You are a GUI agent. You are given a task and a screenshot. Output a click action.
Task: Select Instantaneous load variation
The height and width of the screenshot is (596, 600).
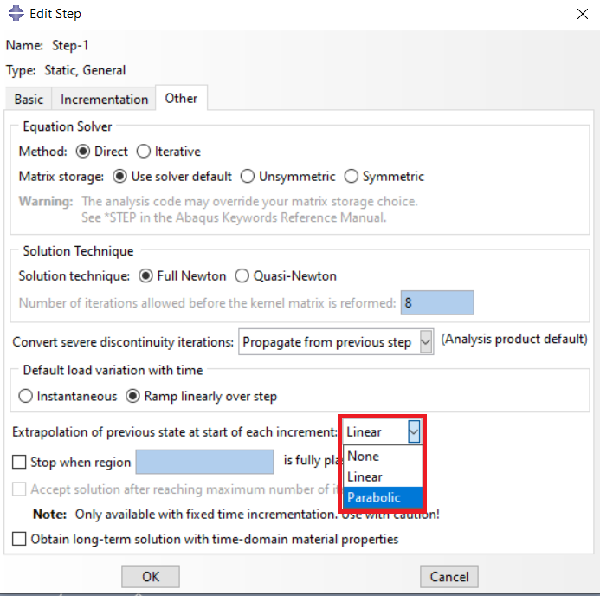26,397
